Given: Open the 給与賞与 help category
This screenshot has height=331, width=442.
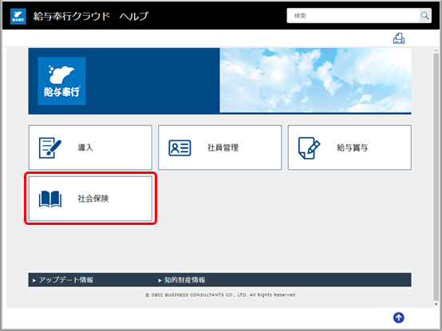Looking at the screenshot, I should [x=349, y=148].
